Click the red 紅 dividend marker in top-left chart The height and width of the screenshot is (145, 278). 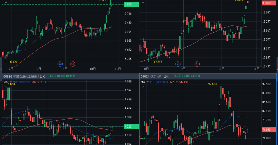tap(73, 64)
